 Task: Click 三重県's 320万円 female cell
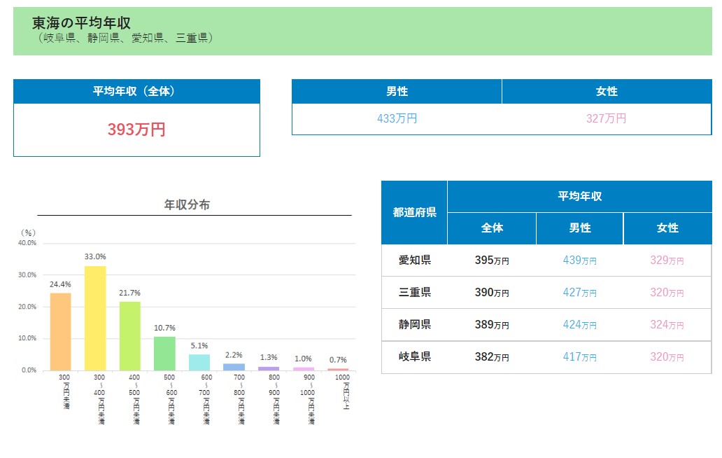point(667,293)
